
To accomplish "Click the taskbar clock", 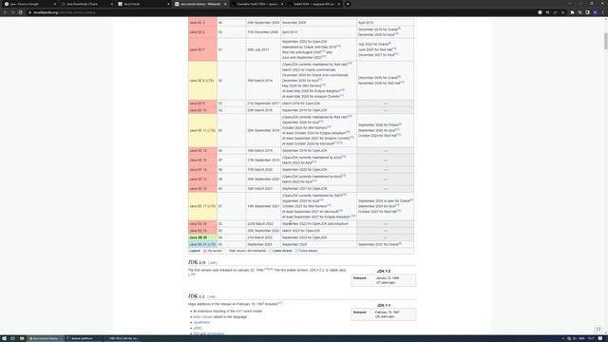I will click(x=591, y=338).
